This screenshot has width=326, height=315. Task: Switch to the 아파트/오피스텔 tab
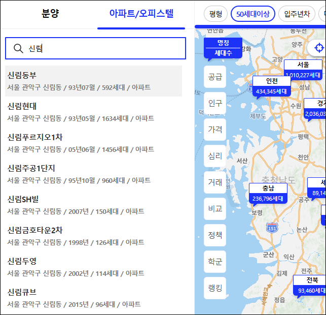(141, 14)
